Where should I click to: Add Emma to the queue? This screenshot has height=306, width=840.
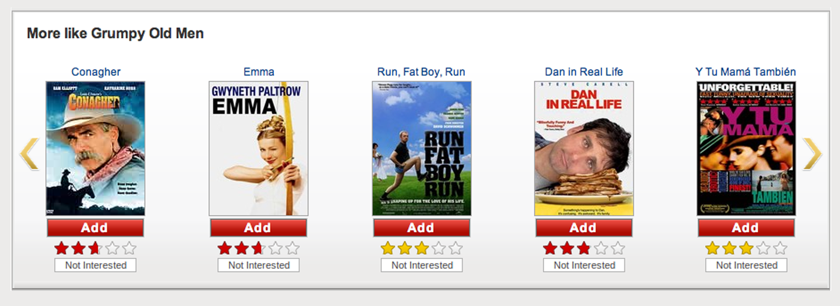258,228
